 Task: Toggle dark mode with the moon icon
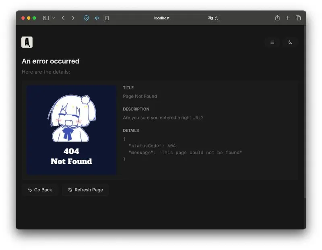[x=290, y=42]
